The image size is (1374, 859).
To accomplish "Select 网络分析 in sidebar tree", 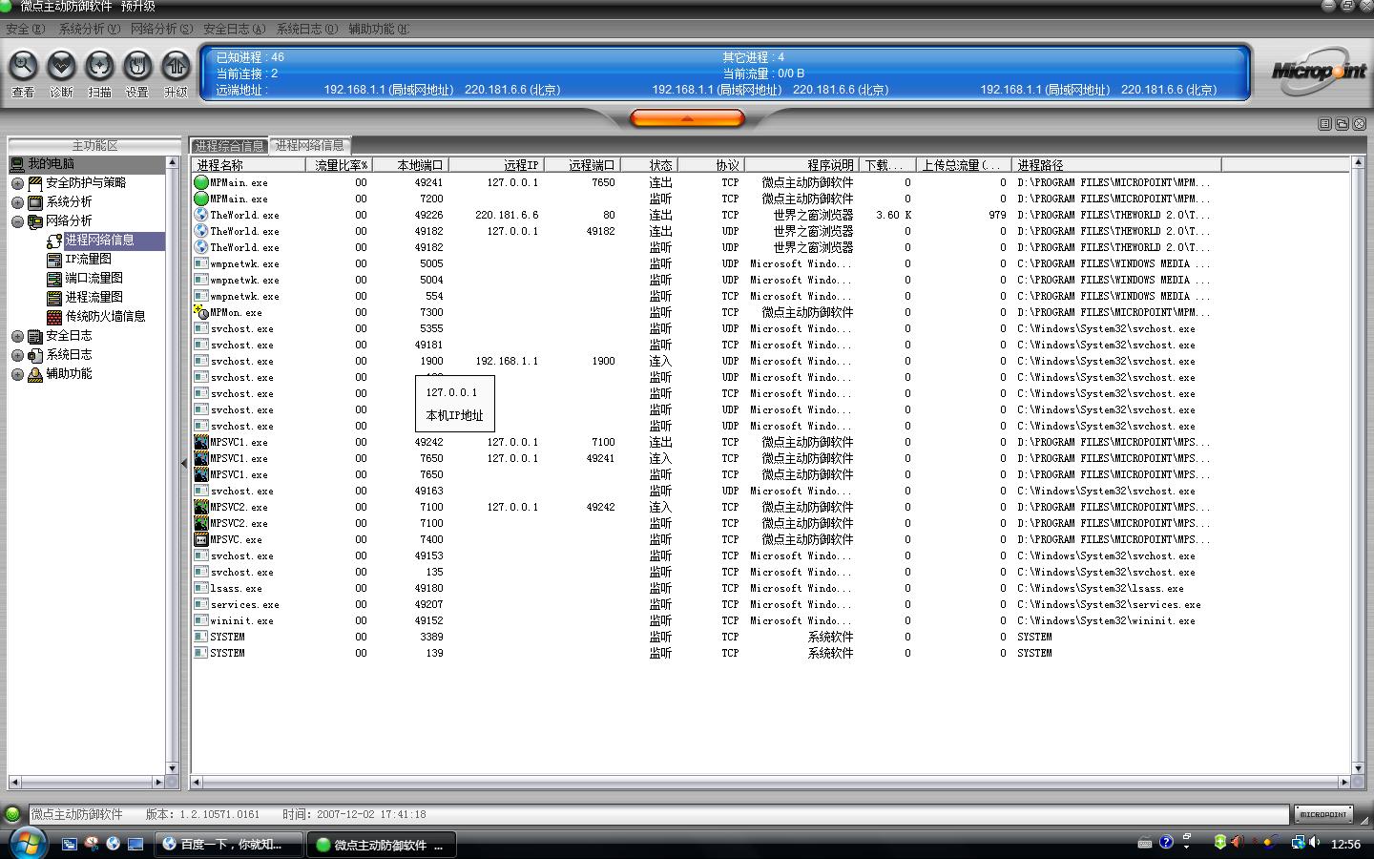I will 69,220.
